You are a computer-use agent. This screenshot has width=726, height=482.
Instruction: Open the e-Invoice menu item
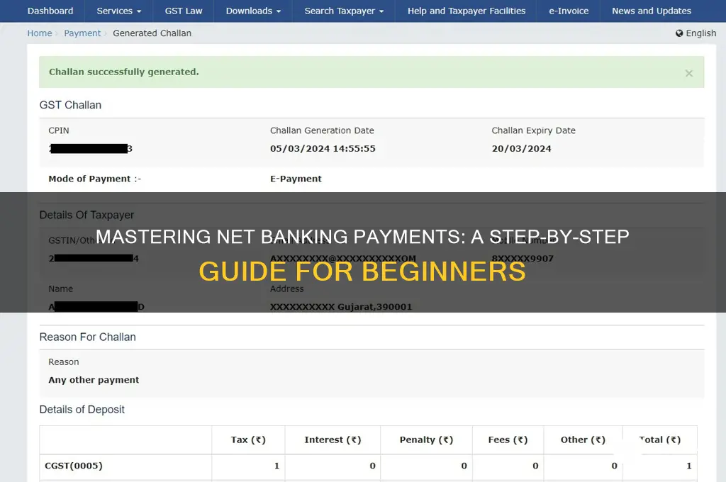pyautogui.click(x=569, y=11)
